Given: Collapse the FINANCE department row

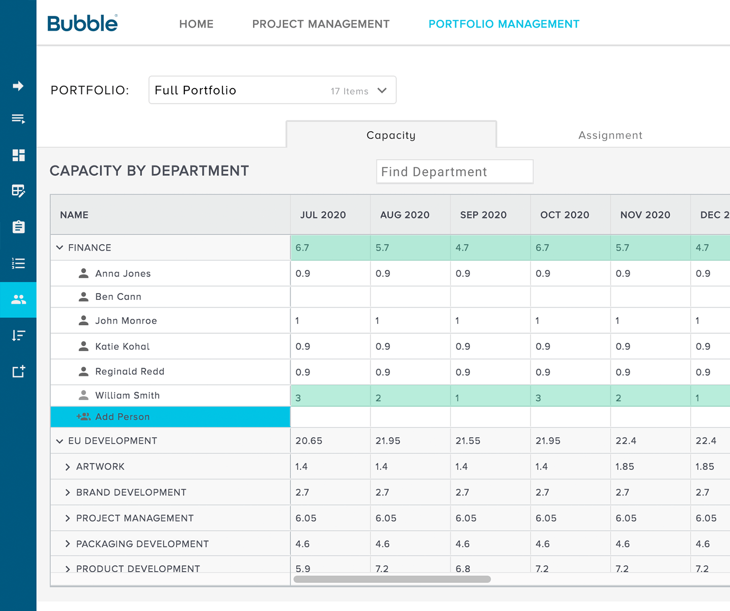Looking at the screenshot, I should pos(60,247).
